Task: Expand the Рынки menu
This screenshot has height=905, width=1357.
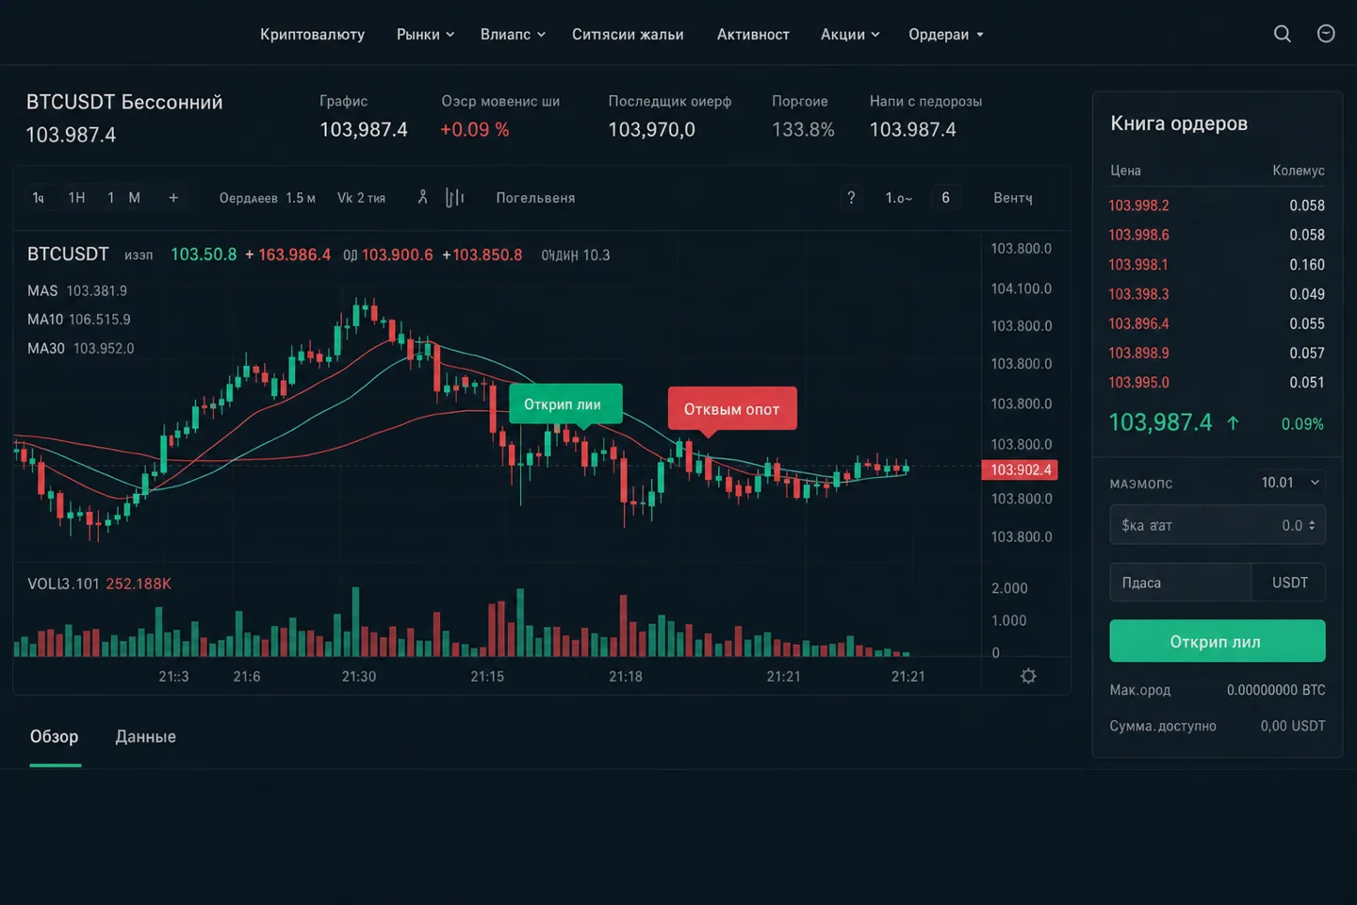Action: click(x=425, y=34)
